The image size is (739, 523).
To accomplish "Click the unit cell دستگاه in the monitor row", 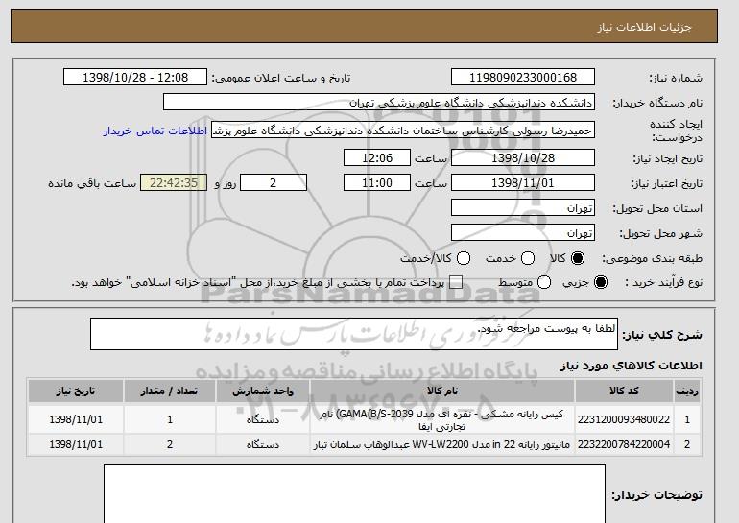I will (263, 444).
